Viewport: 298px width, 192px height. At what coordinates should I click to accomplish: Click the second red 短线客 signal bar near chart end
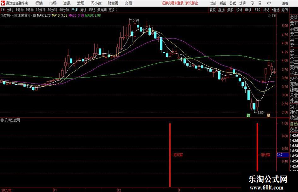point(257,147)
